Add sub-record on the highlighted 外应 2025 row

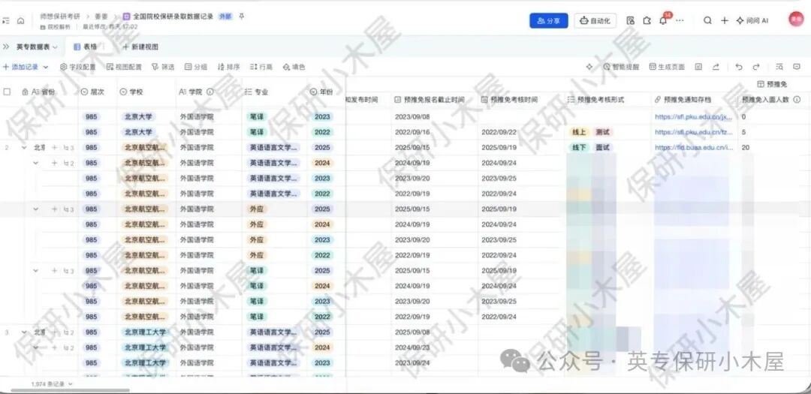[54, 209]
